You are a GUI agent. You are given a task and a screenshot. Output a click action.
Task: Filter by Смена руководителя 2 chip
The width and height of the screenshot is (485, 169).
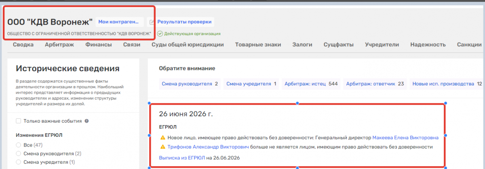point(190,84)
